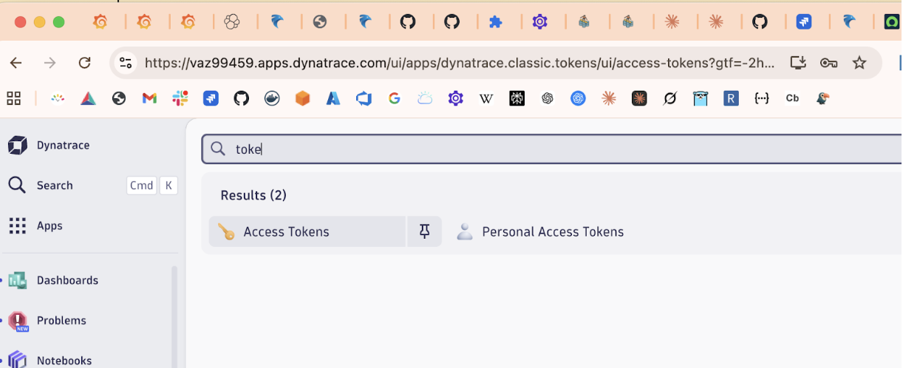The width and height of the screenshot is (903, 368).
Task: Open the curly braces bookmark
Action: (x=762, y=98)
